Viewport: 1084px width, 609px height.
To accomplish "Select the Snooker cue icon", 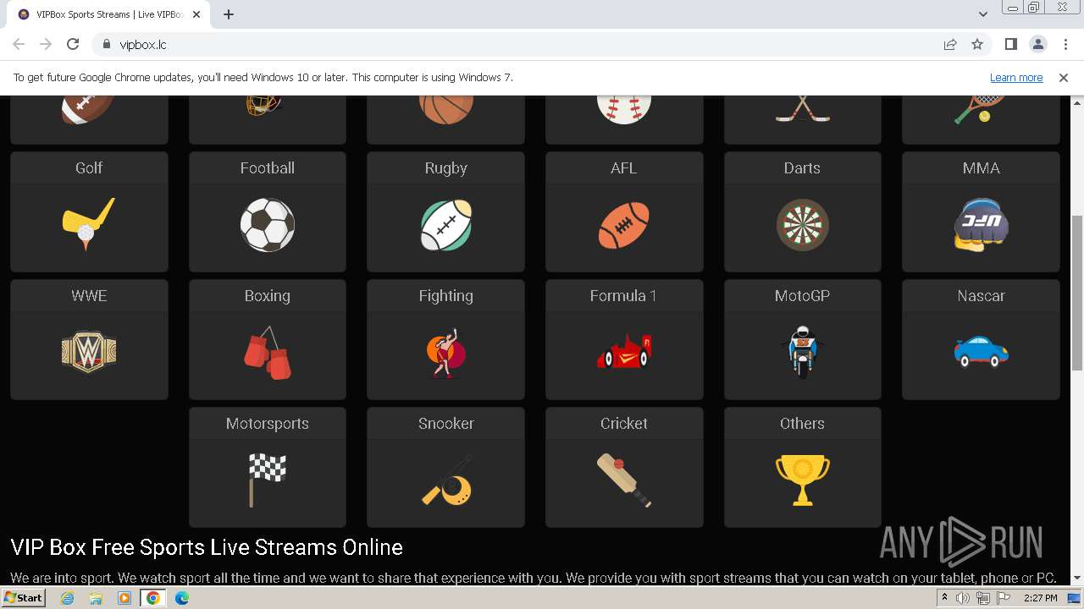I will [446, 480].
